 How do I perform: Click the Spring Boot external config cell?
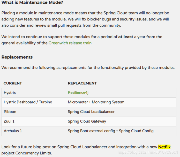110,131
